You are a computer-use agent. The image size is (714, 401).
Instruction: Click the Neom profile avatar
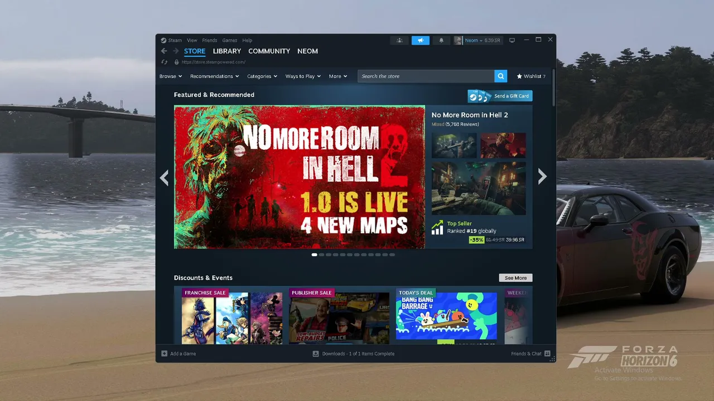tap(459, 40)
